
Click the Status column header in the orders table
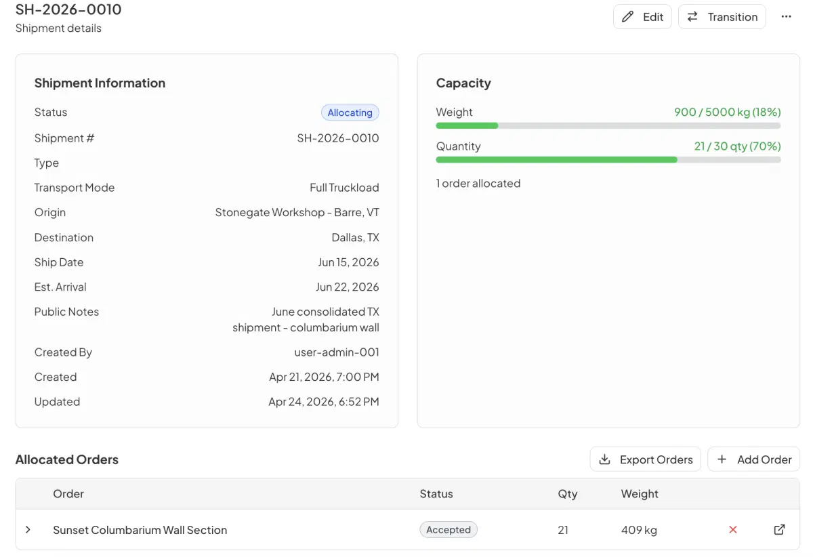(436, 494)
